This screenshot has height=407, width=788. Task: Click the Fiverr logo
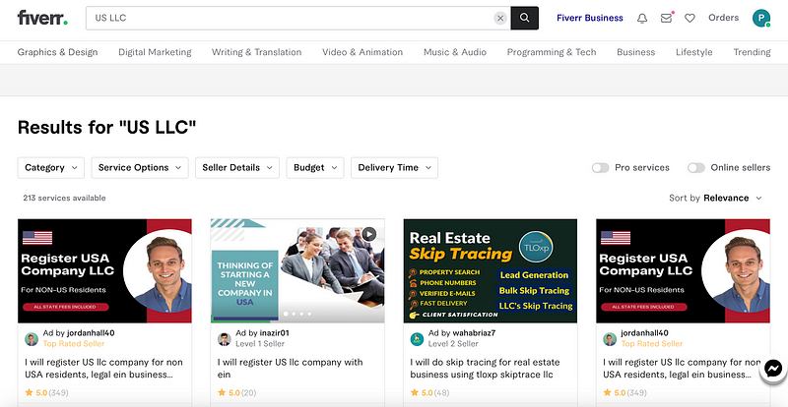tap(42, 18)
